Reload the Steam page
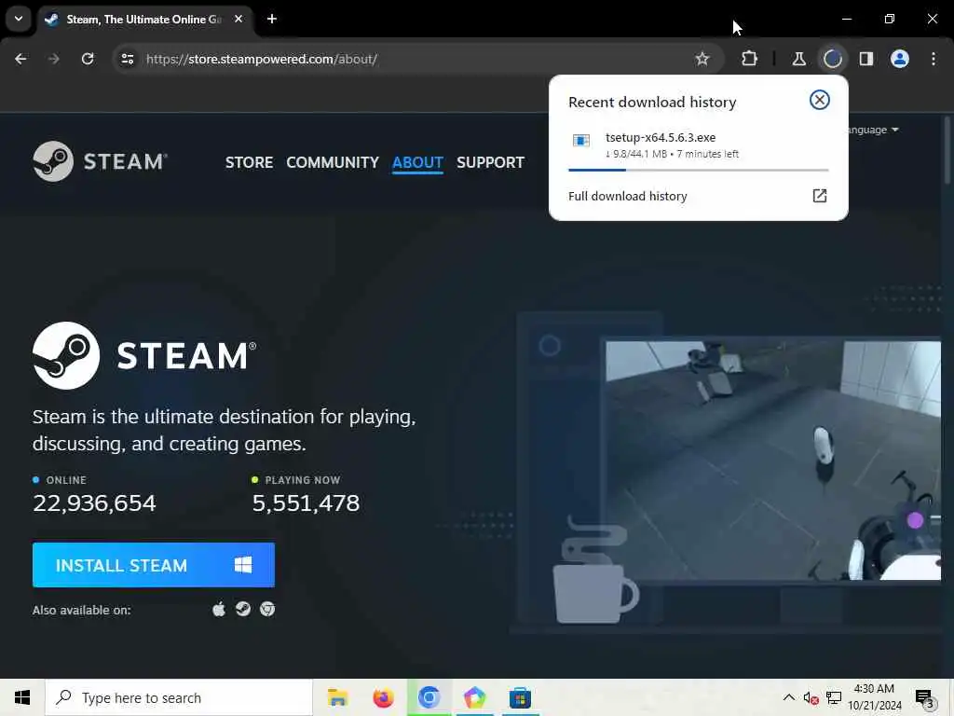The width and height of the screenshot is (954, 716). 88,59
